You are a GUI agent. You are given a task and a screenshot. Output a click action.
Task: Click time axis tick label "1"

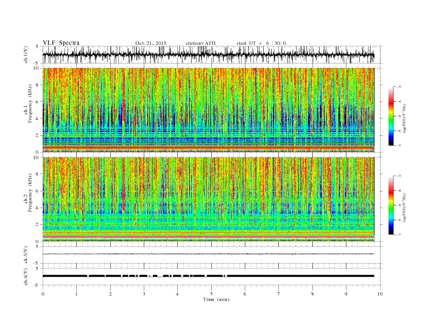[76, 294]
